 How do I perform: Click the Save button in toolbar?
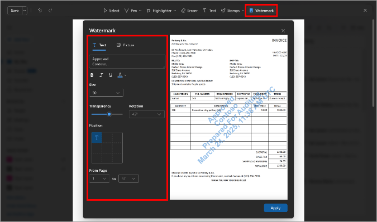tap(15, 11)
